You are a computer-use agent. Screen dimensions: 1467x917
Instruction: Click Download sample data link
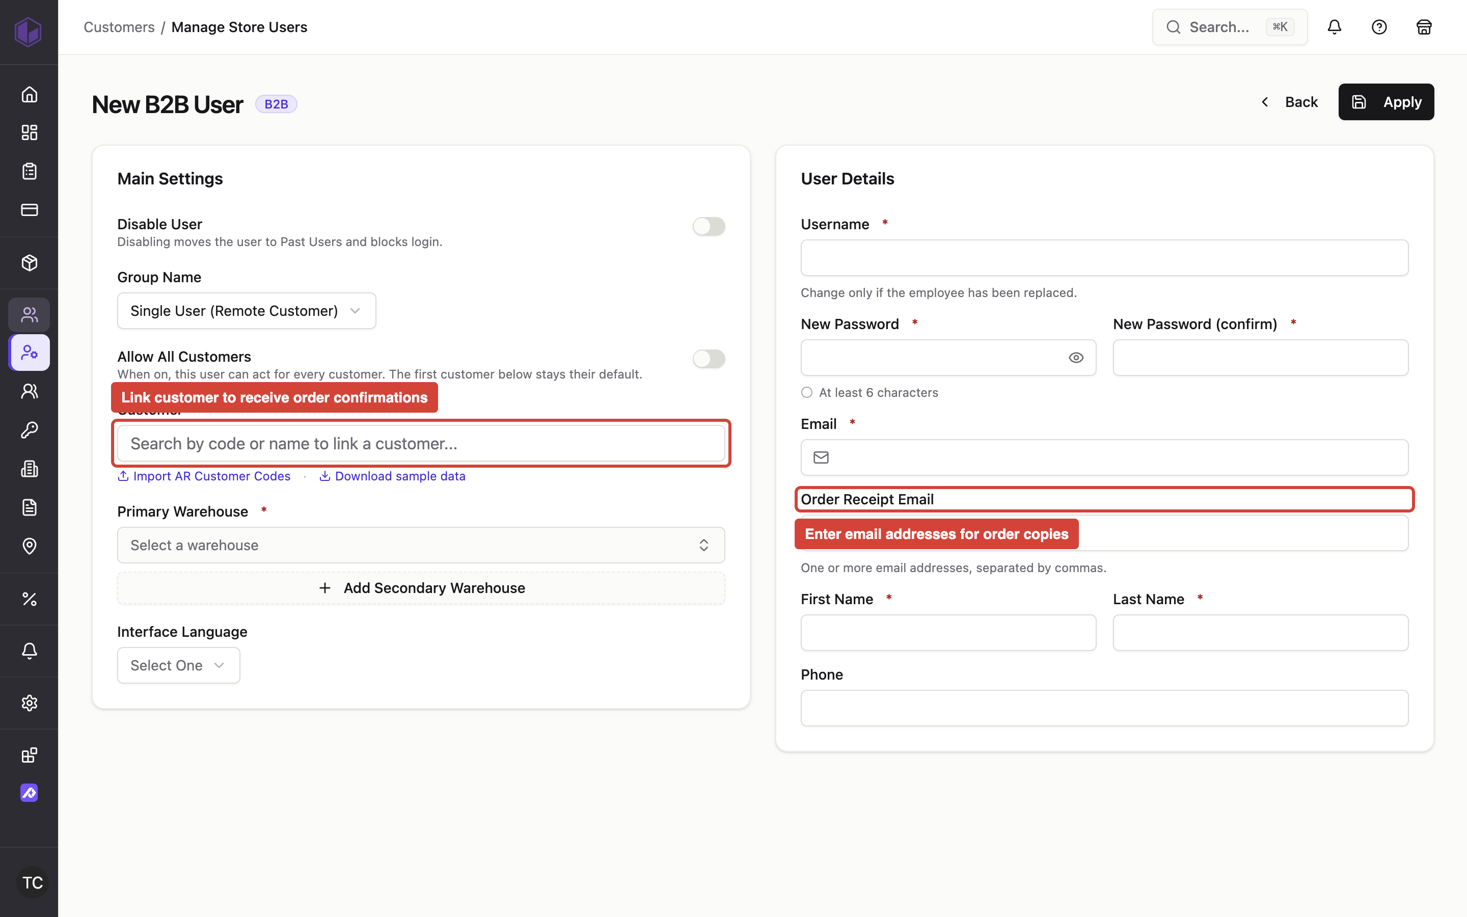tap(392, 476)
